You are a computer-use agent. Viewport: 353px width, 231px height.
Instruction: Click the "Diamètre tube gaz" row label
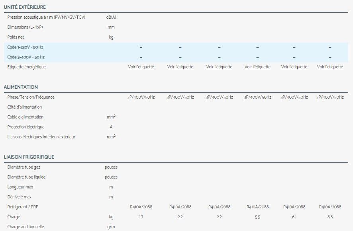click(x=24, y=167)
